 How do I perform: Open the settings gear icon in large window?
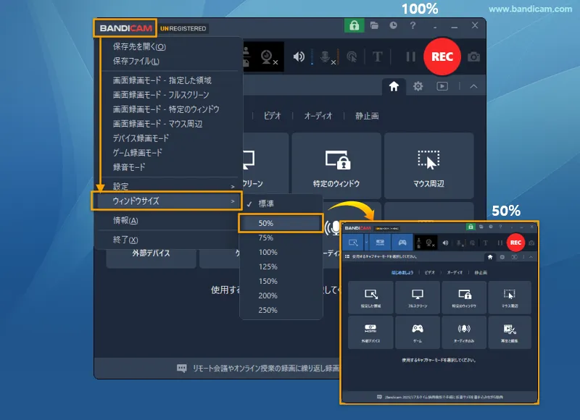(x=418, y=86)
